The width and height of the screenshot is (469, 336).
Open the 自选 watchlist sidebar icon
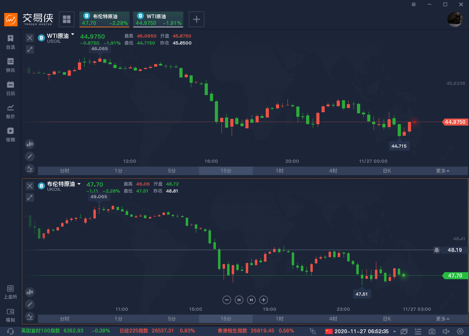(11, 42)
